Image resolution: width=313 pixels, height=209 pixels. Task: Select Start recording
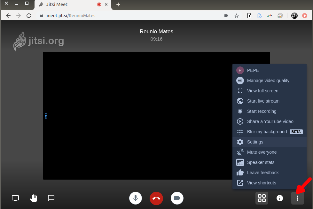[x=262, y=111]
